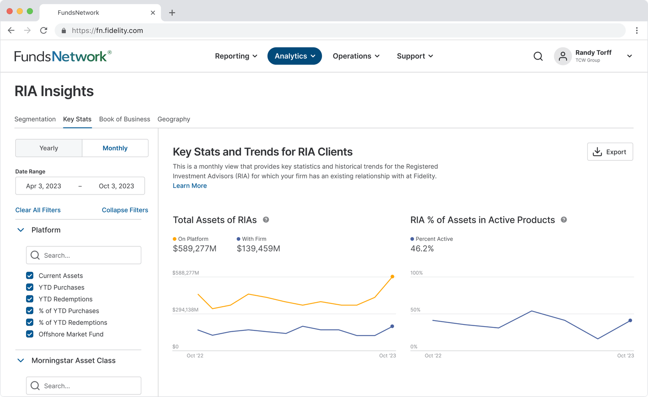Click orange endpoint marker on assets chart
Viewport: 648px width, 397px height.
pos(392,277)
